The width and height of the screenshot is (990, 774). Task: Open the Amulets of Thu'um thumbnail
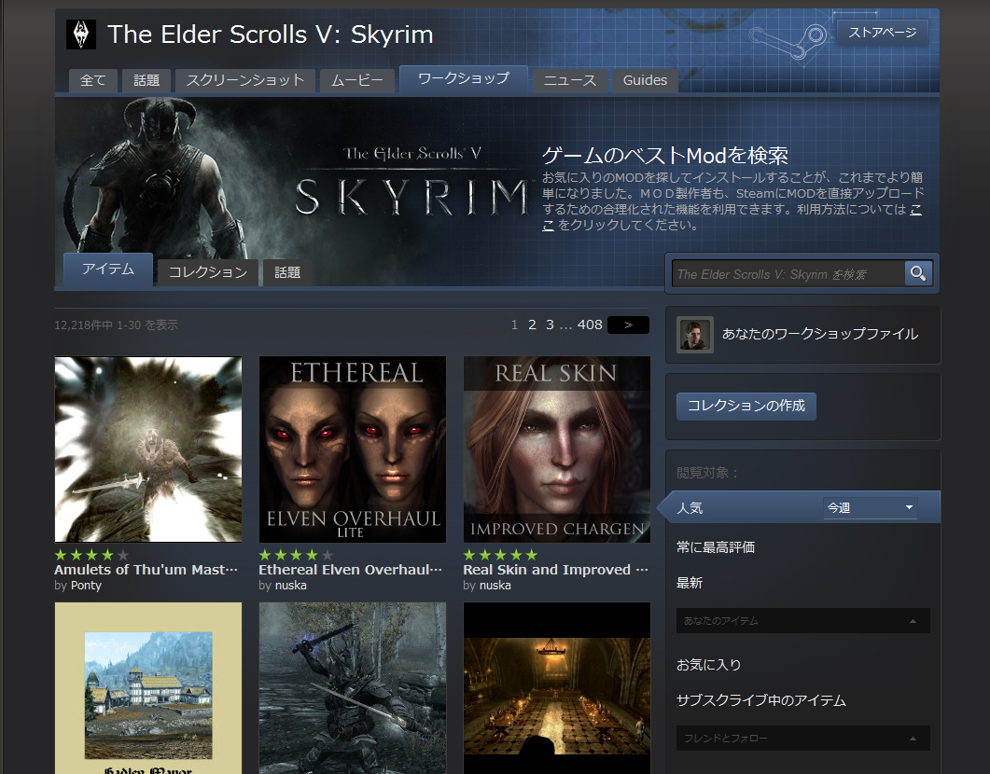pyautogui.click(x=147, y=449)
